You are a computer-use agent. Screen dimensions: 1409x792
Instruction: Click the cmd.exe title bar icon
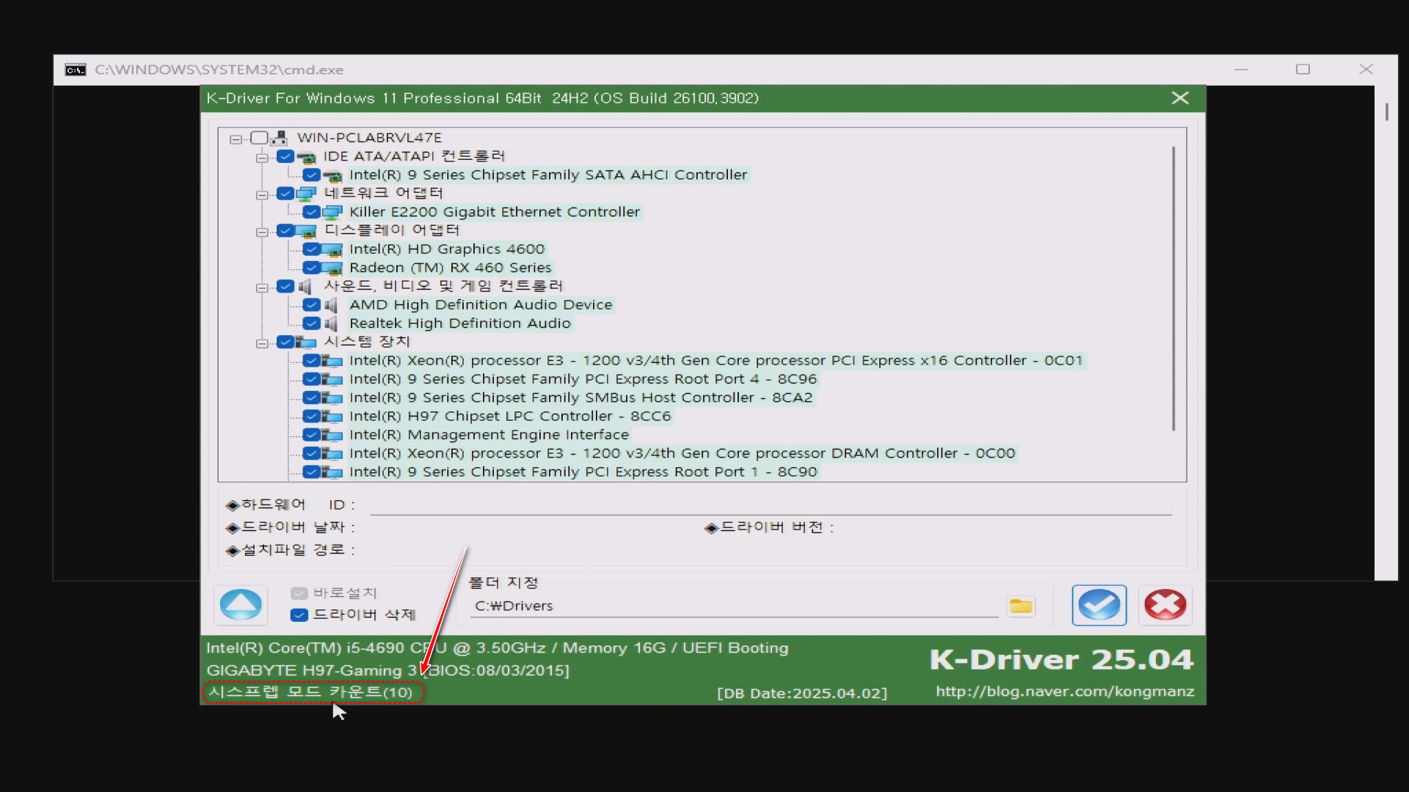tap(76, 70)
